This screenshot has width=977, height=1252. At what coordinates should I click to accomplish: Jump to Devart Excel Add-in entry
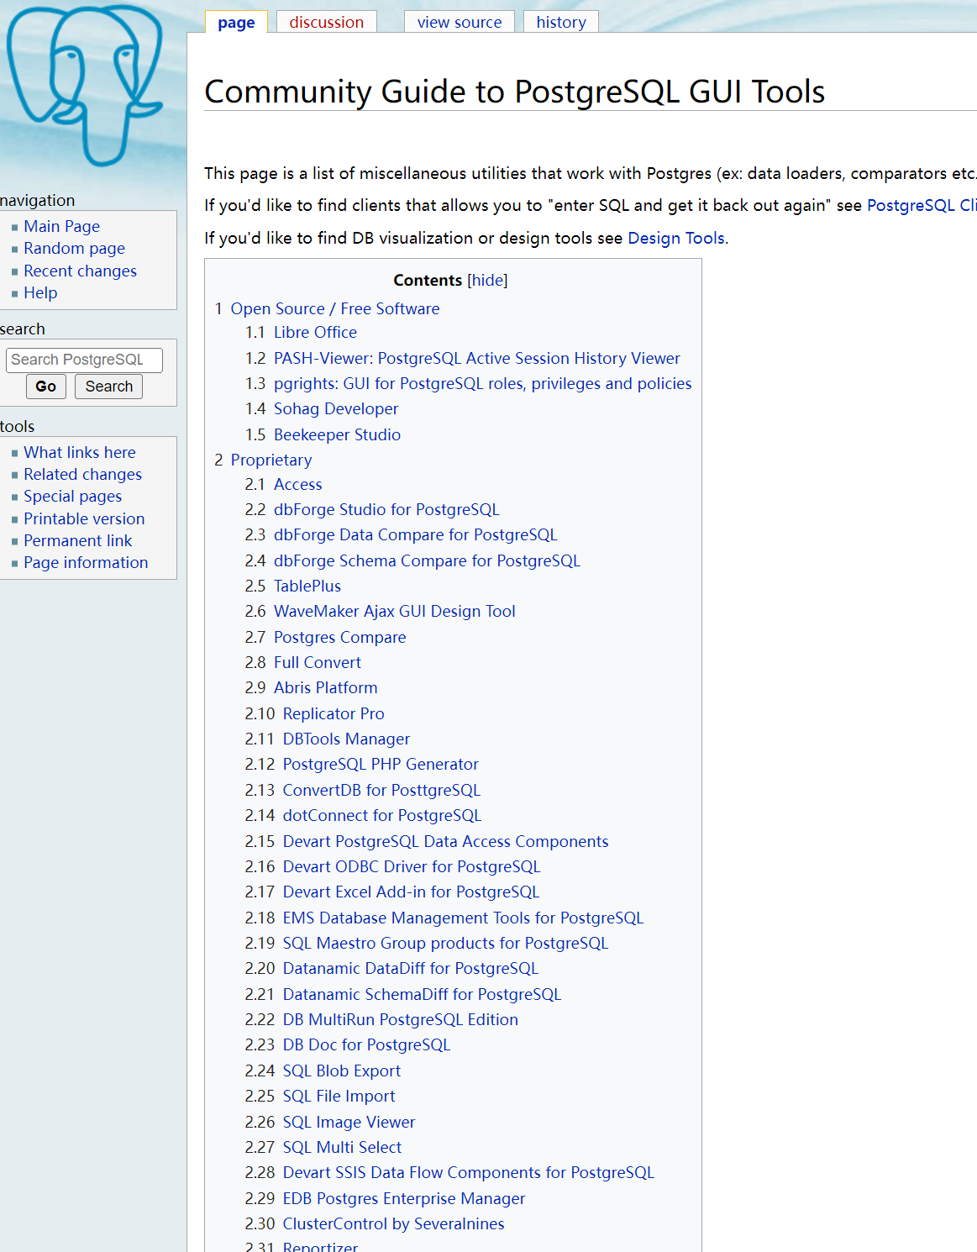coord(411,892)
